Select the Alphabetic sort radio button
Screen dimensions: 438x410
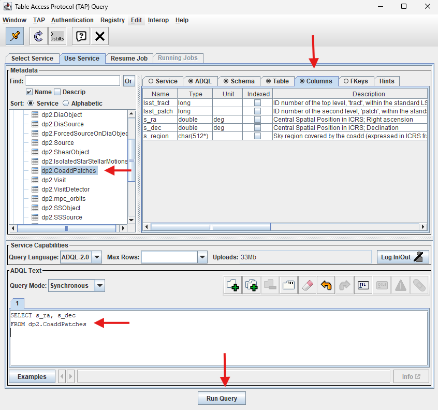[66, 103]
